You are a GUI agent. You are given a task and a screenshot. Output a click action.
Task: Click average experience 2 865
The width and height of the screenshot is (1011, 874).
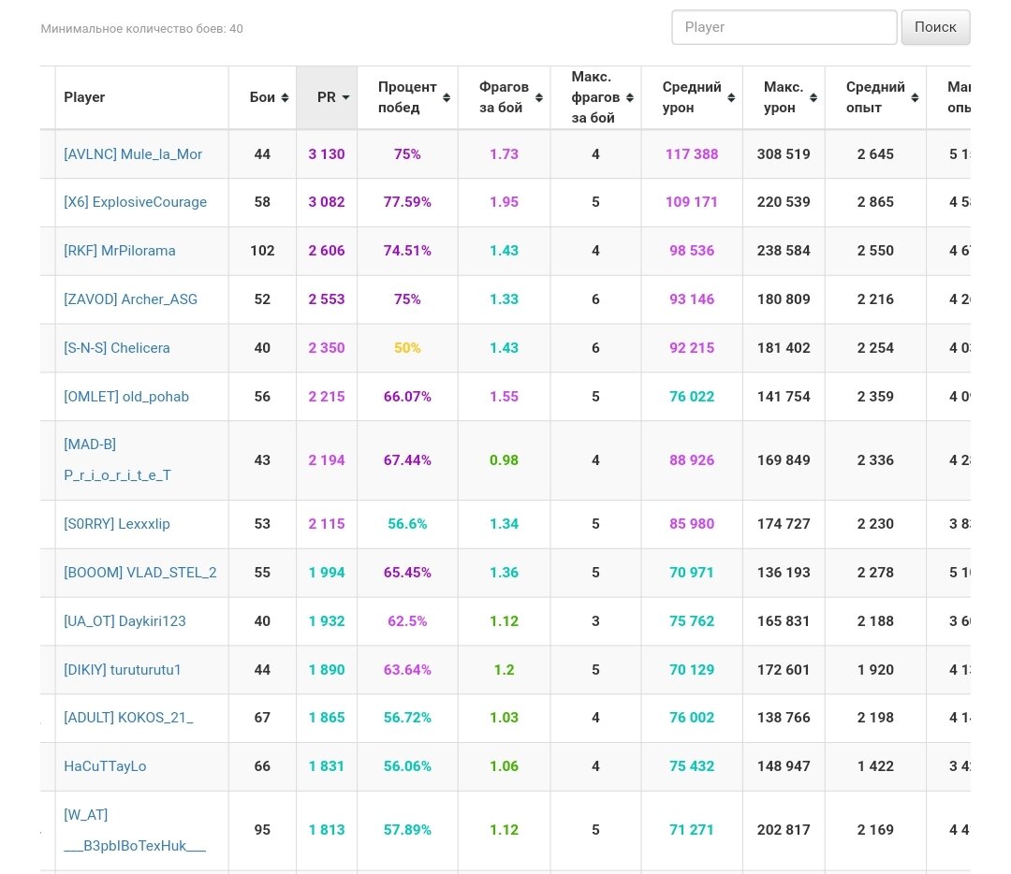tap(875, 202)
